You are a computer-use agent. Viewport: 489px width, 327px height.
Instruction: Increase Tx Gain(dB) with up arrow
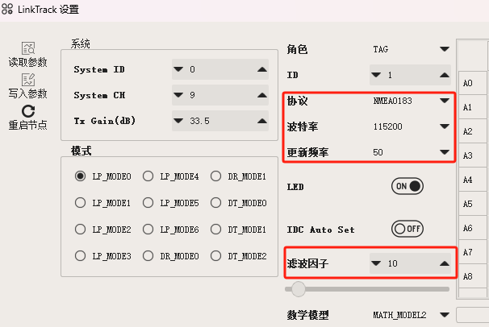[x=262, y=121]
